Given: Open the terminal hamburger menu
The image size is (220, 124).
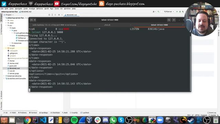Looking at the screenshot, I should pos(174,20).
